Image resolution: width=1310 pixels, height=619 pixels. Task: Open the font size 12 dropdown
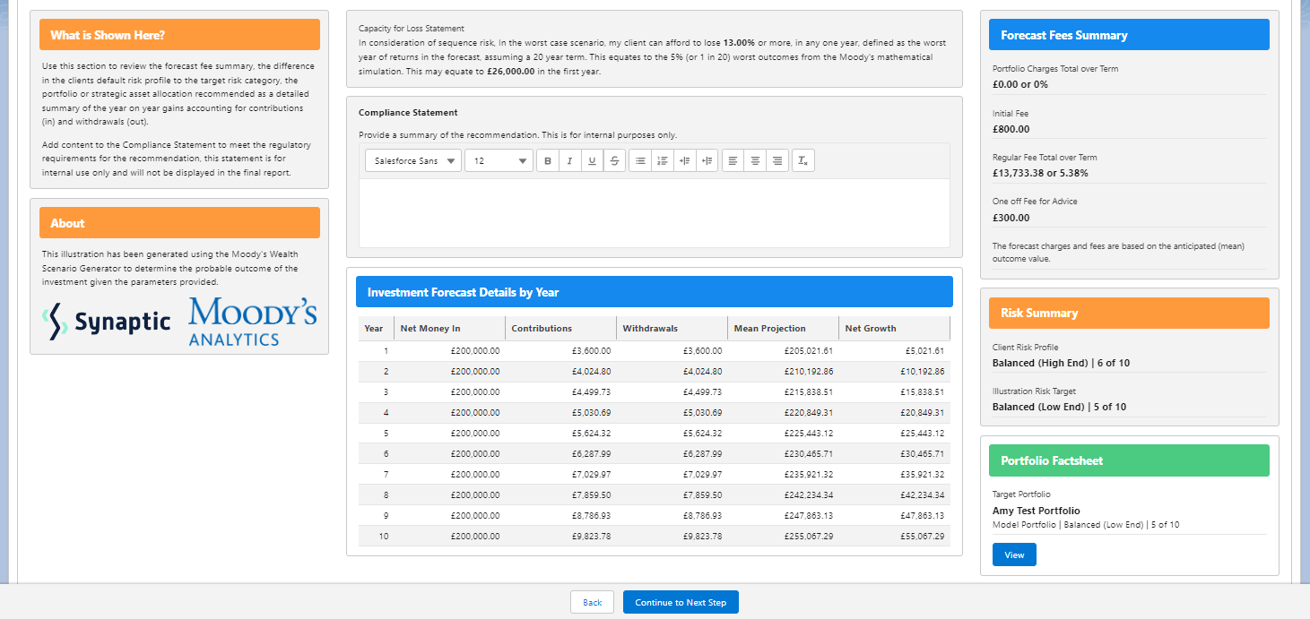point(499,161)
